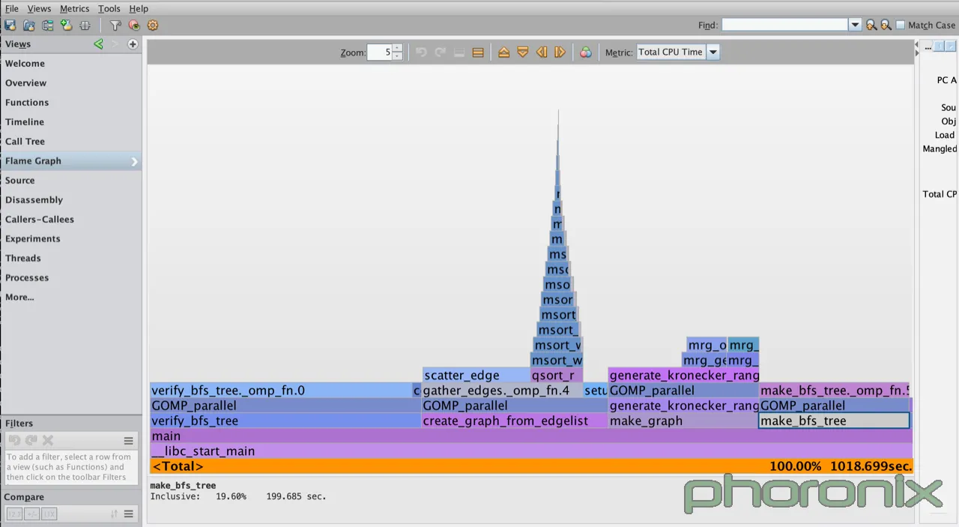Click the find previous magnifier icon
Image resolution: width=959 pixels, height=527 pixels.
tap(871, 25)
